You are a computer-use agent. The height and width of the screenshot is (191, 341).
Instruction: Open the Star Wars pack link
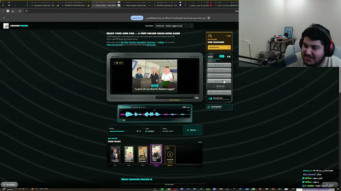click(124, 42)
